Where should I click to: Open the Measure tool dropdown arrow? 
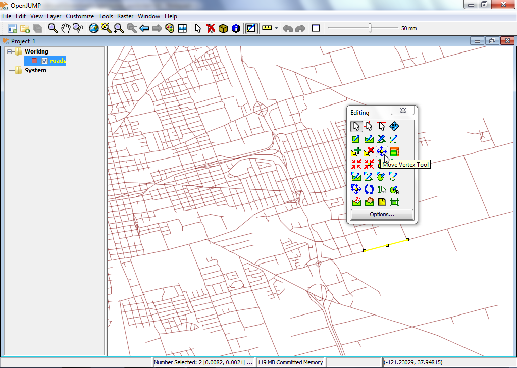(276, 28)
